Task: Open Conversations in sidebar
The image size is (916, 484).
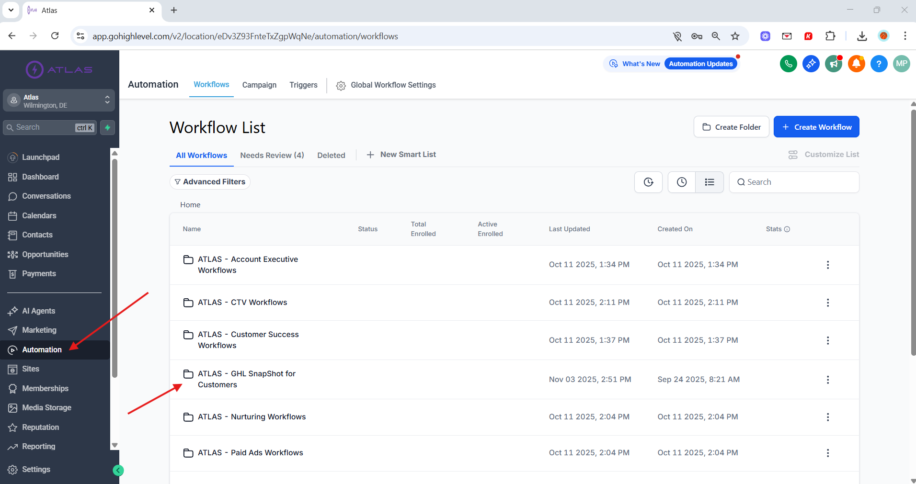Action: (x=46, y=196)
